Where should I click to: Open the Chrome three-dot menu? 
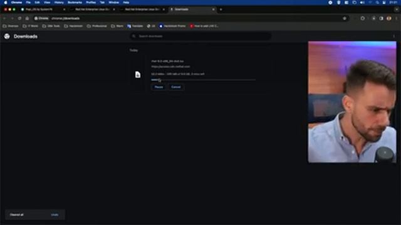click(x=397, y=18)
